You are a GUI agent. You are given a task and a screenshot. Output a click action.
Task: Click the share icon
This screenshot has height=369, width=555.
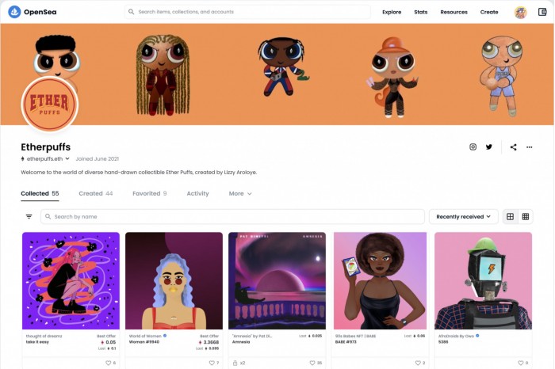(513, 147)
